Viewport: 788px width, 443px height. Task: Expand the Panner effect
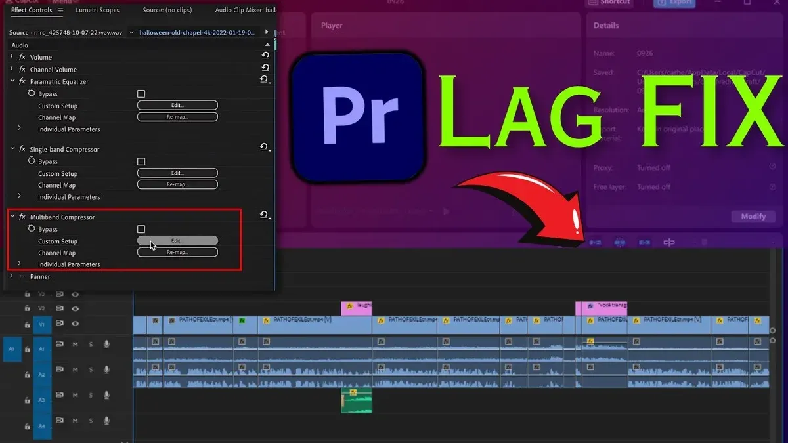[12, 276]
